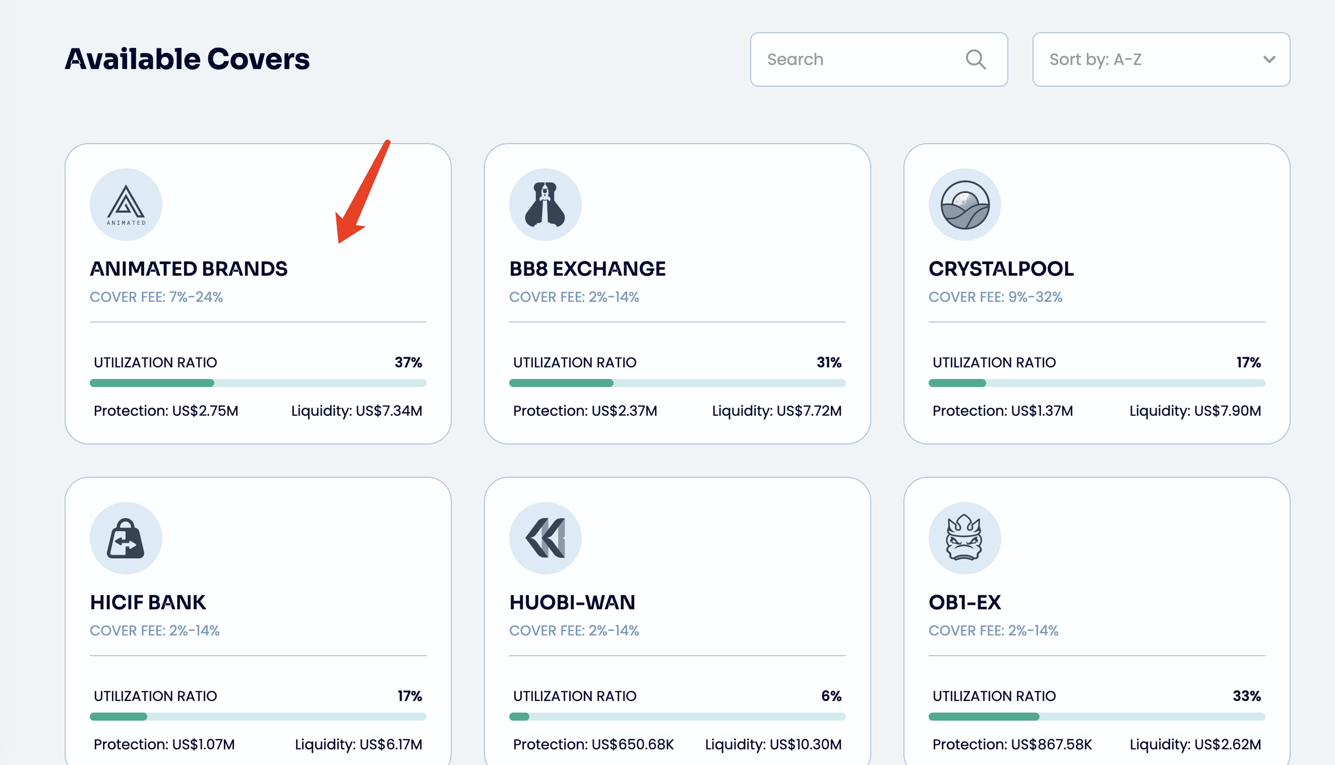Open the BB8 EXCHANGE cover title
Image resolution: width=1335 pixels, height=765 pixels.
point(587,269)
